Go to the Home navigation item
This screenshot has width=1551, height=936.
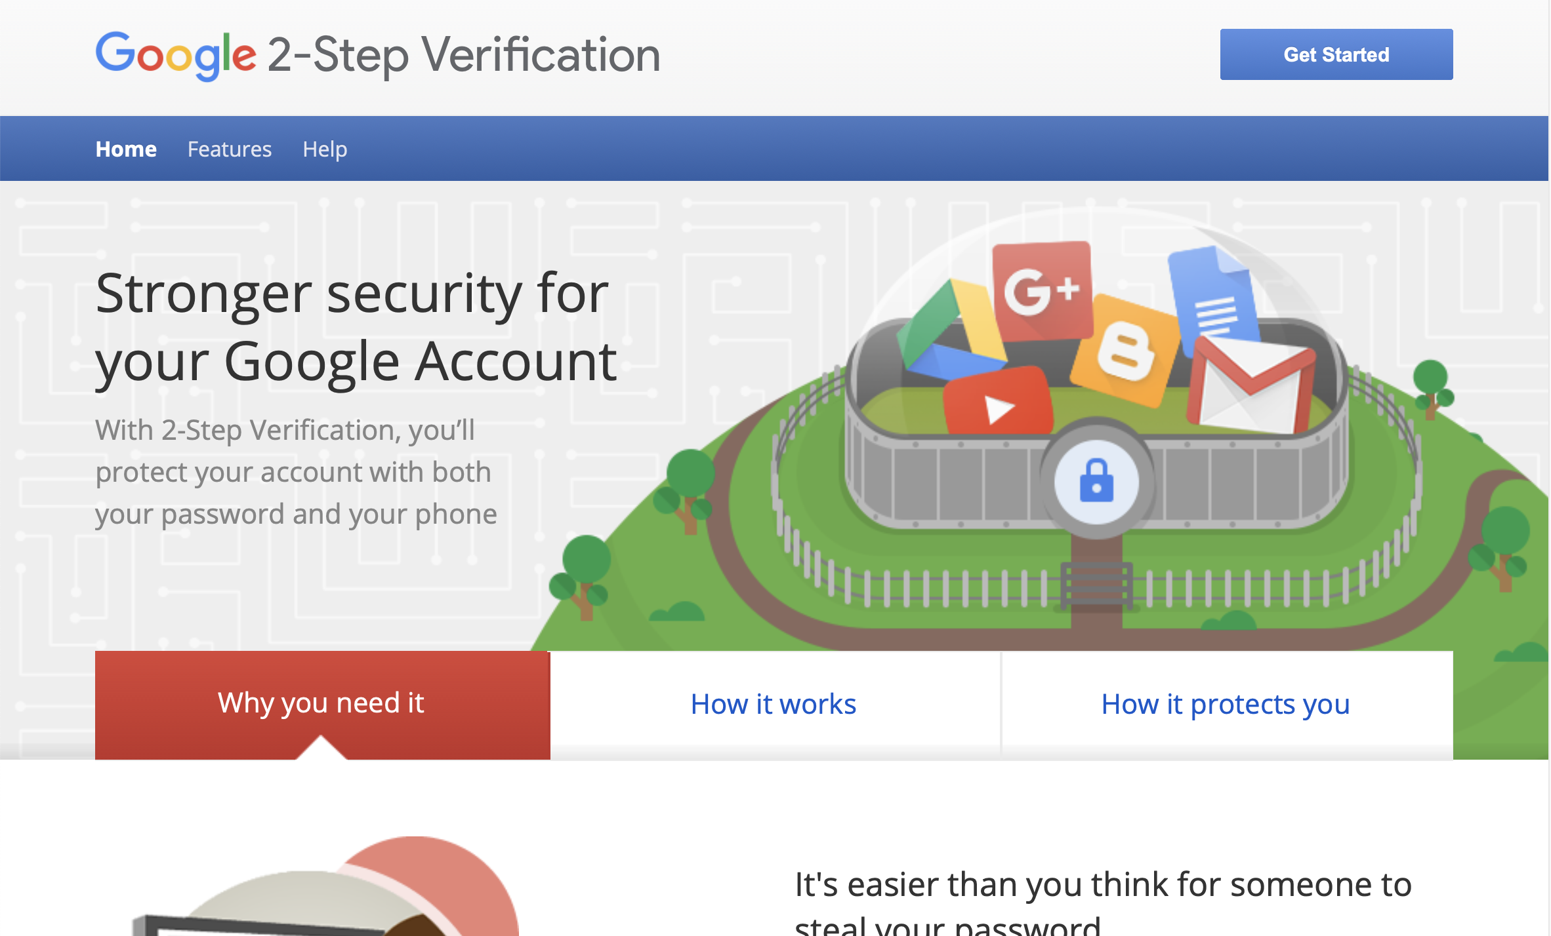pyautogui.click(x=126, y=149)
